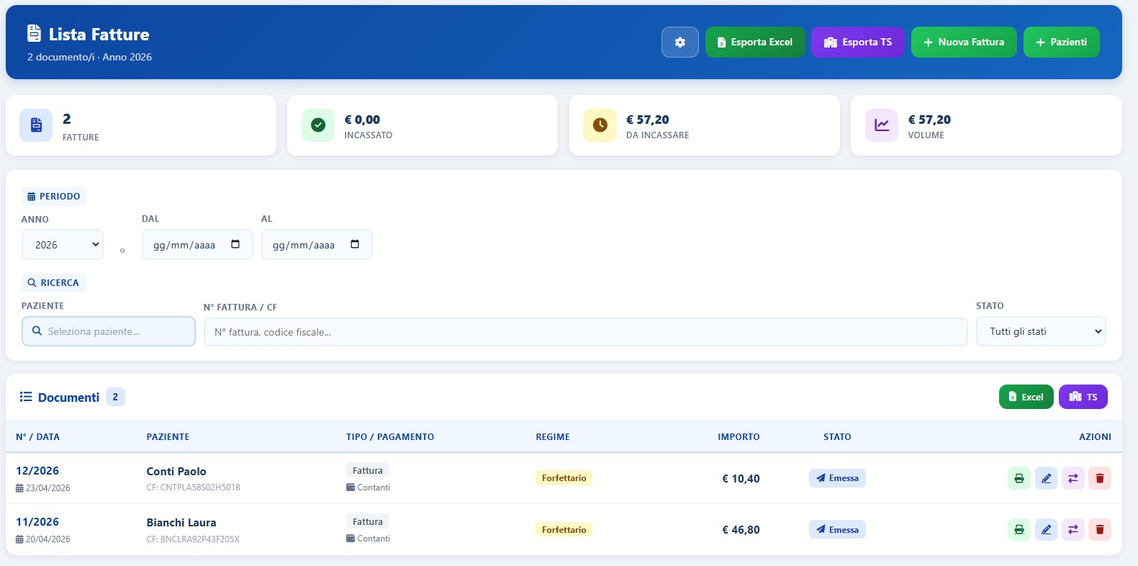Click invoice number 12/2026

pos(37,471)
